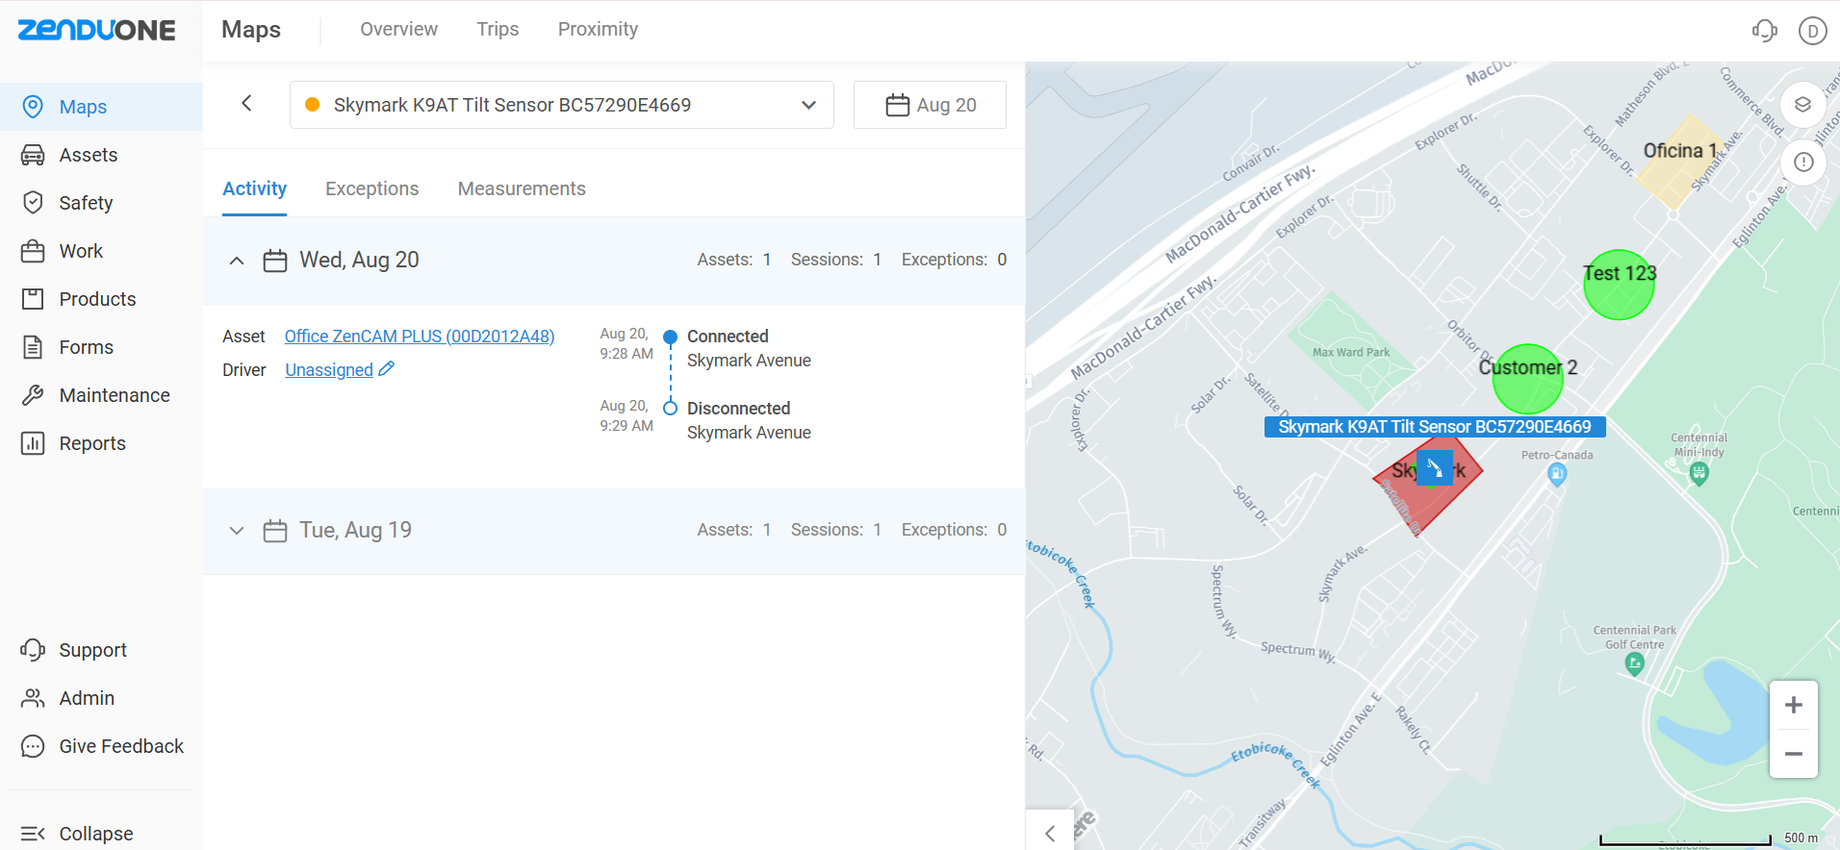
Task: Click the Petro-Canada fuel marker
Action: (x=1557, y=473)
